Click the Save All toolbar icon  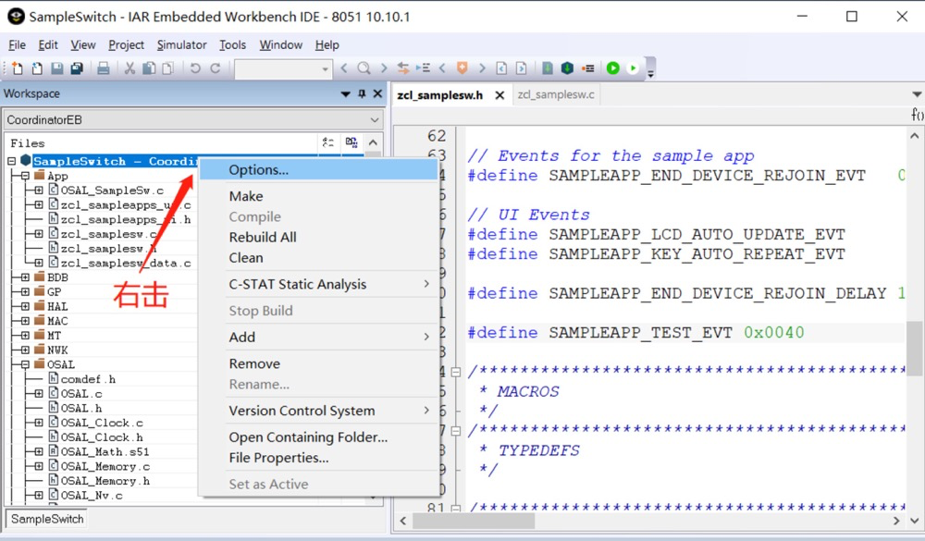click(x=77, y=68)
